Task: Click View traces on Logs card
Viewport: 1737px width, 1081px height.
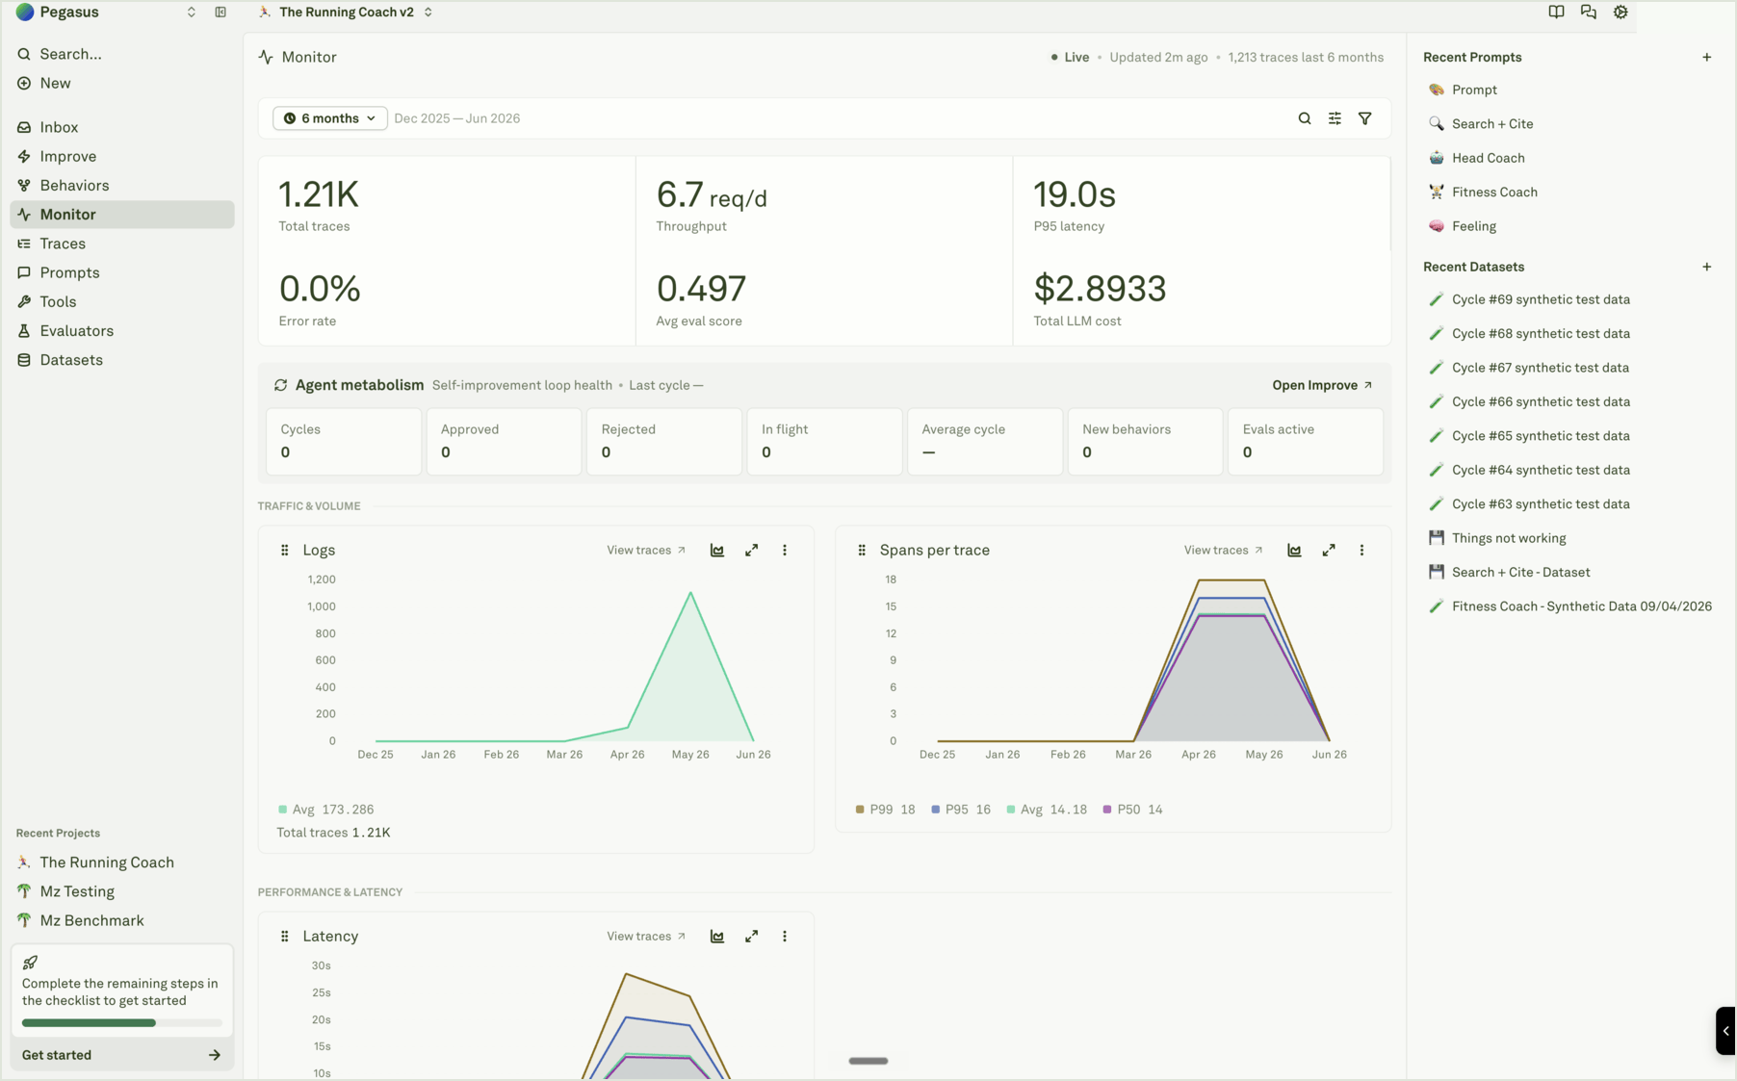Action: [646, 551]
